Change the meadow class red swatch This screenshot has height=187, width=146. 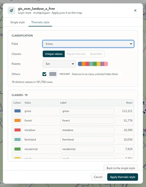tap(17, 130)
